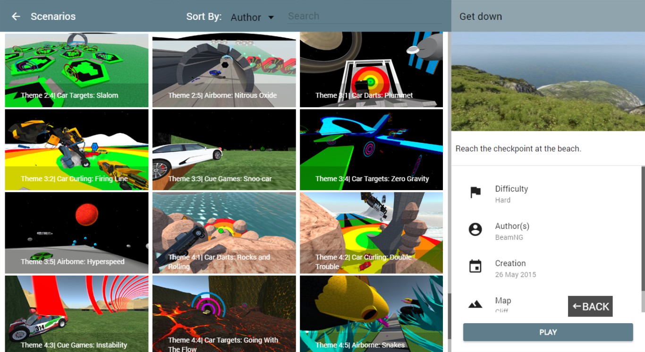645x352 pixels.
Task: Choose Car Darts: Rocks and Rolling
Action: [224, 233]
